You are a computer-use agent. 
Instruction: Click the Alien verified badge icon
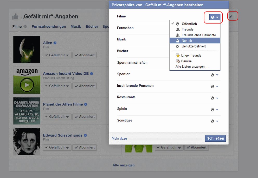(55, 43)
